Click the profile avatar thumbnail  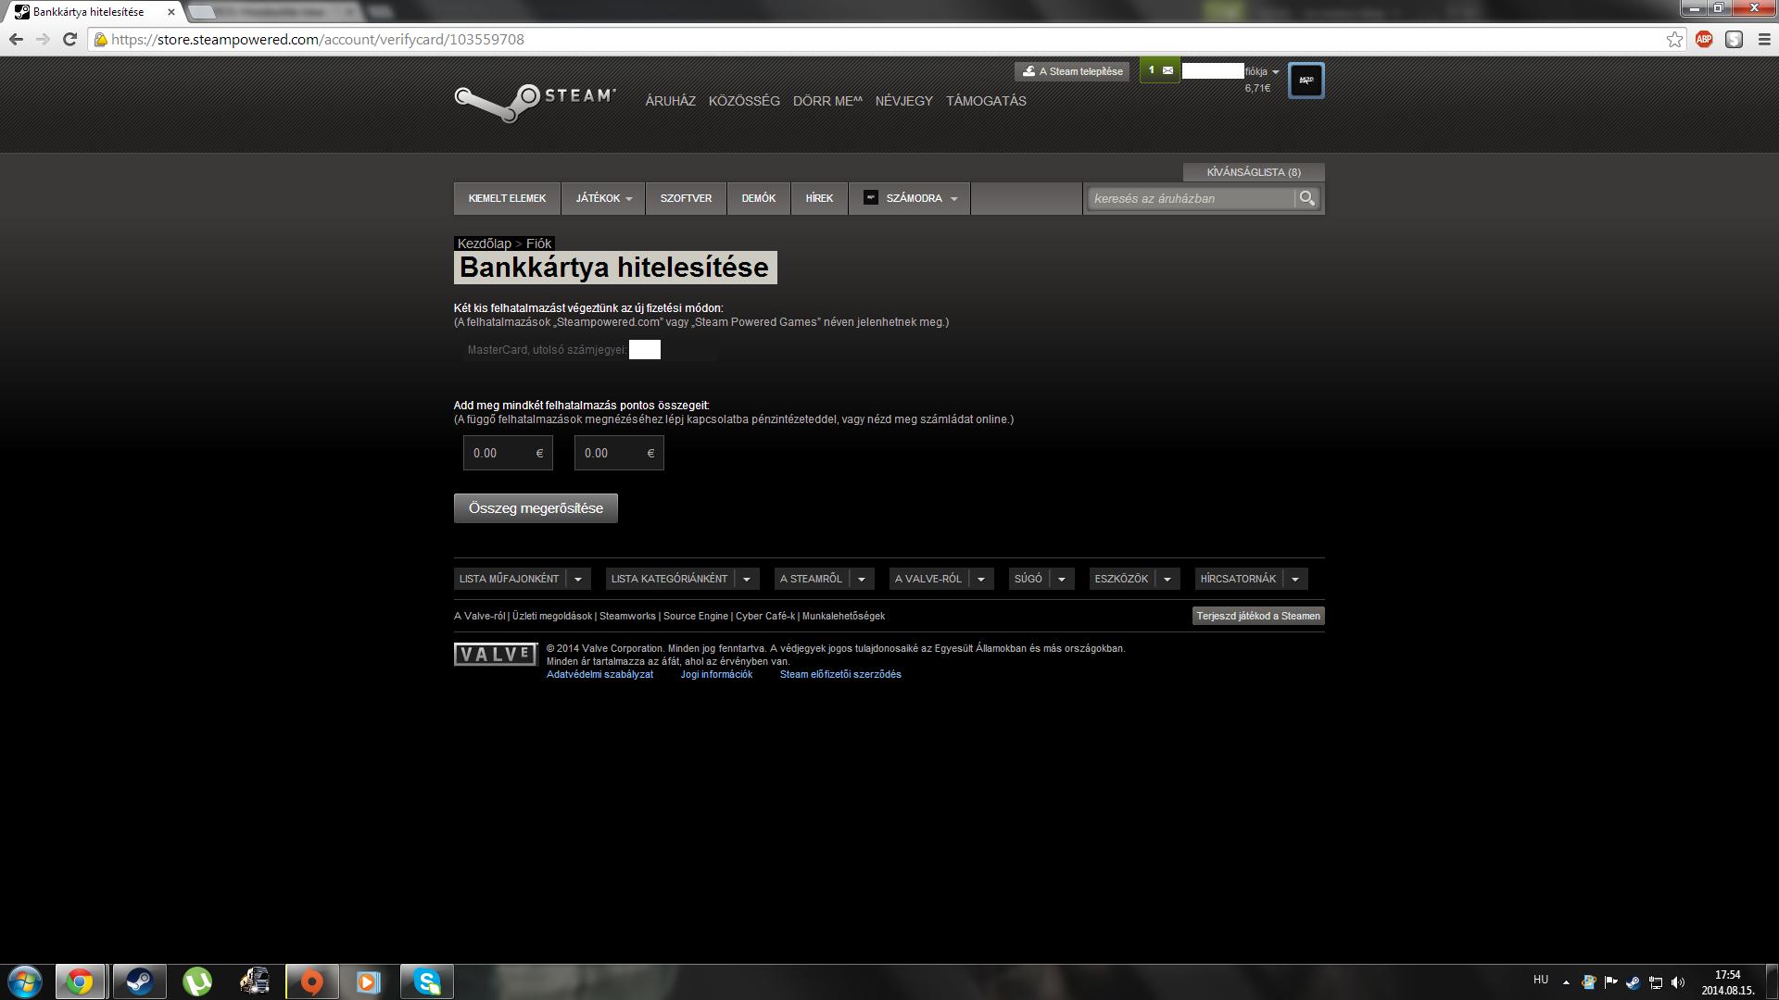(x=1306, y=81)
